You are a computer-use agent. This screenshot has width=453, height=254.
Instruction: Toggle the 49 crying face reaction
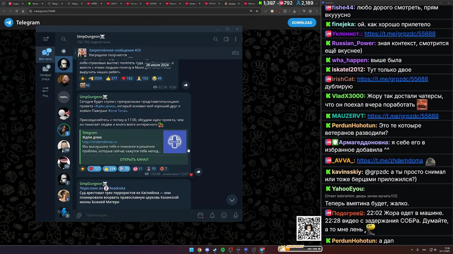(157, 78)
